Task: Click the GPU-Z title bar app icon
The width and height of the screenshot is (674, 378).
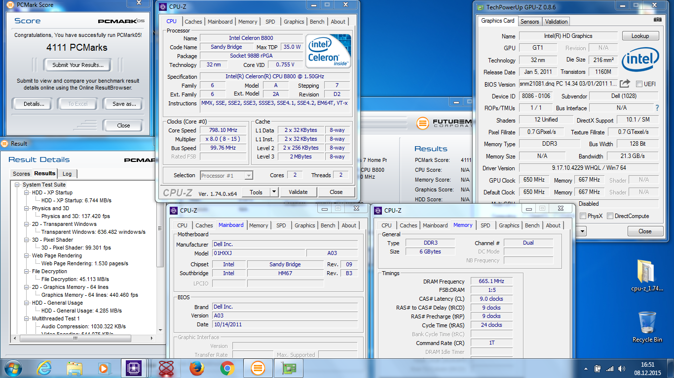Action: (x=480, y=7)
